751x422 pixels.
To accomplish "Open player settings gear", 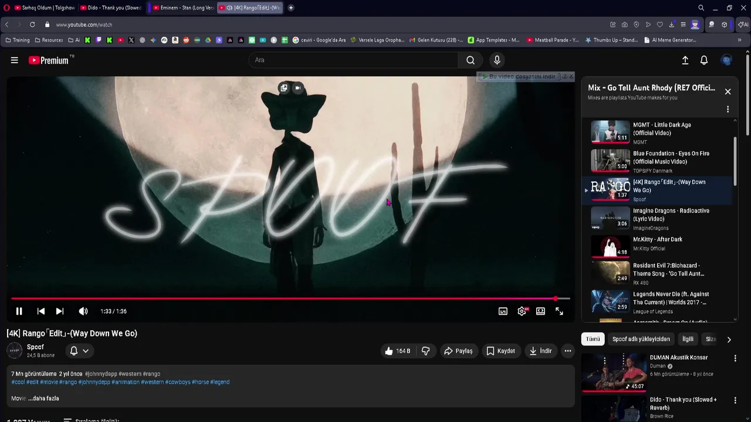I will coord(522,311).
